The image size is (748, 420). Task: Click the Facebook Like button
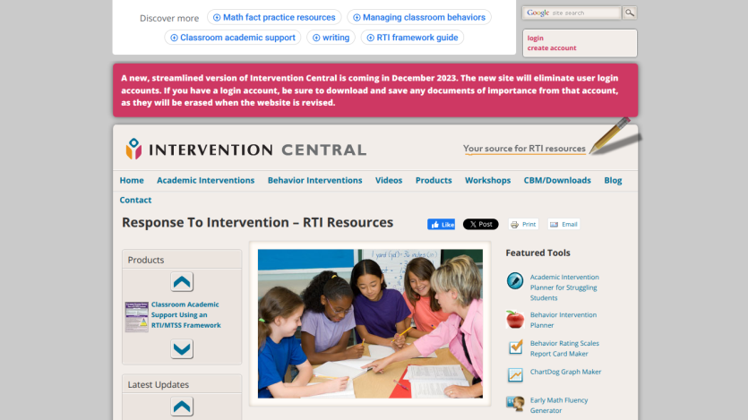point(441,225)
